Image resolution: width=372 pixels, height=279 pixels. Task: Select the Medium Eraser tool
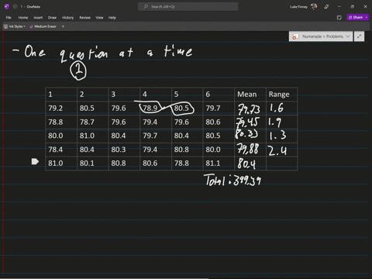point(43,26)
